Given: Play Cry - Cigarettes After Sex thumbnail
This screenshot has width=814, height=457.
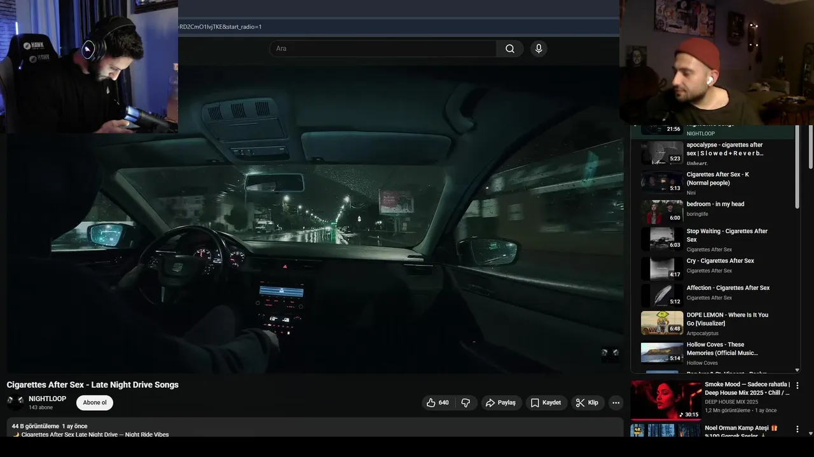Looking at the screenshot, I should pyautogui.click(x=662, y=268).
